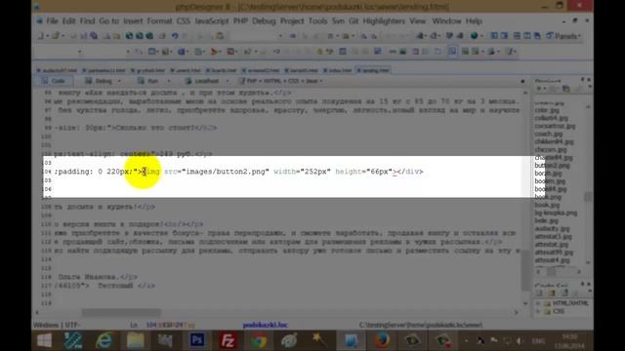This screenshot has width=625, height=351.
Task: Open the File menu
Action: [52, 21]
